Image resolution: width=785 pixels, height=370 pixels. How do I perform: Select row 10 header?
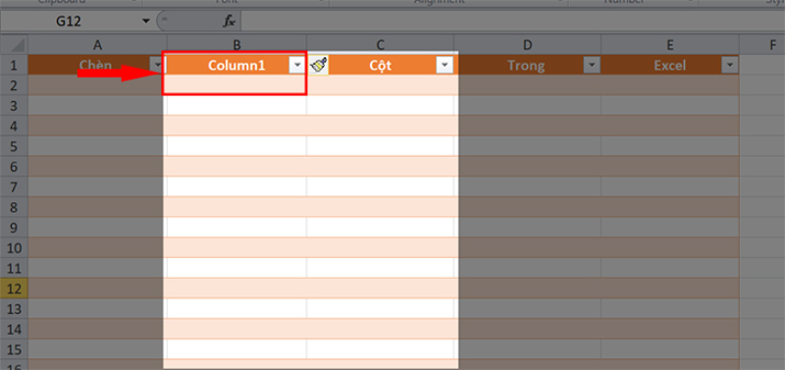coord(14,247)
